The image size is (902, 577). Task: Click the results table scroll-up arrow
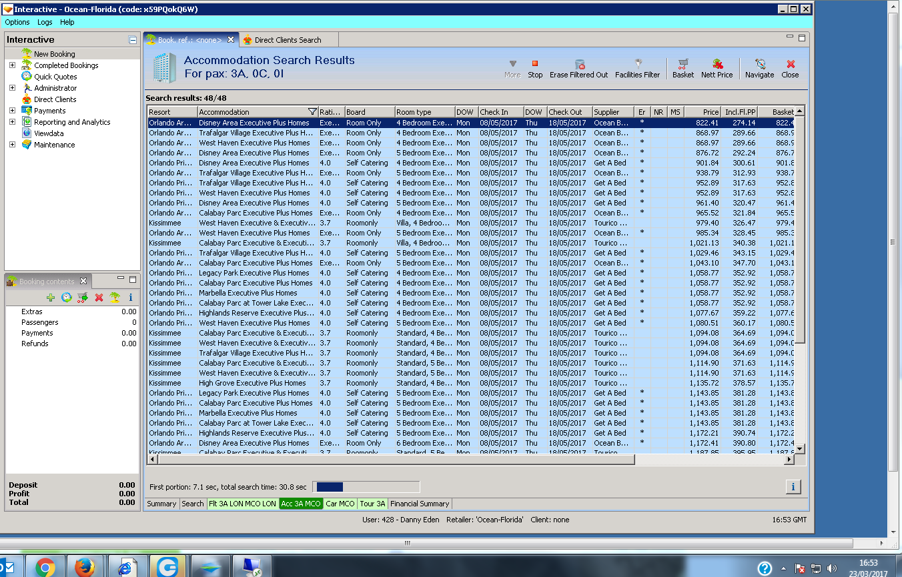tap(800, 111)
